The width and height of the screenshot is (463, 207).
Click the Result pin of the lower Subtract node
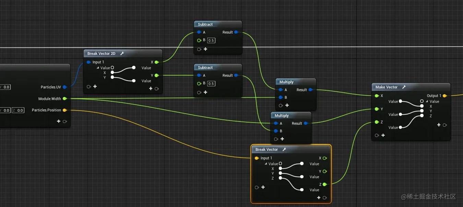236,75
